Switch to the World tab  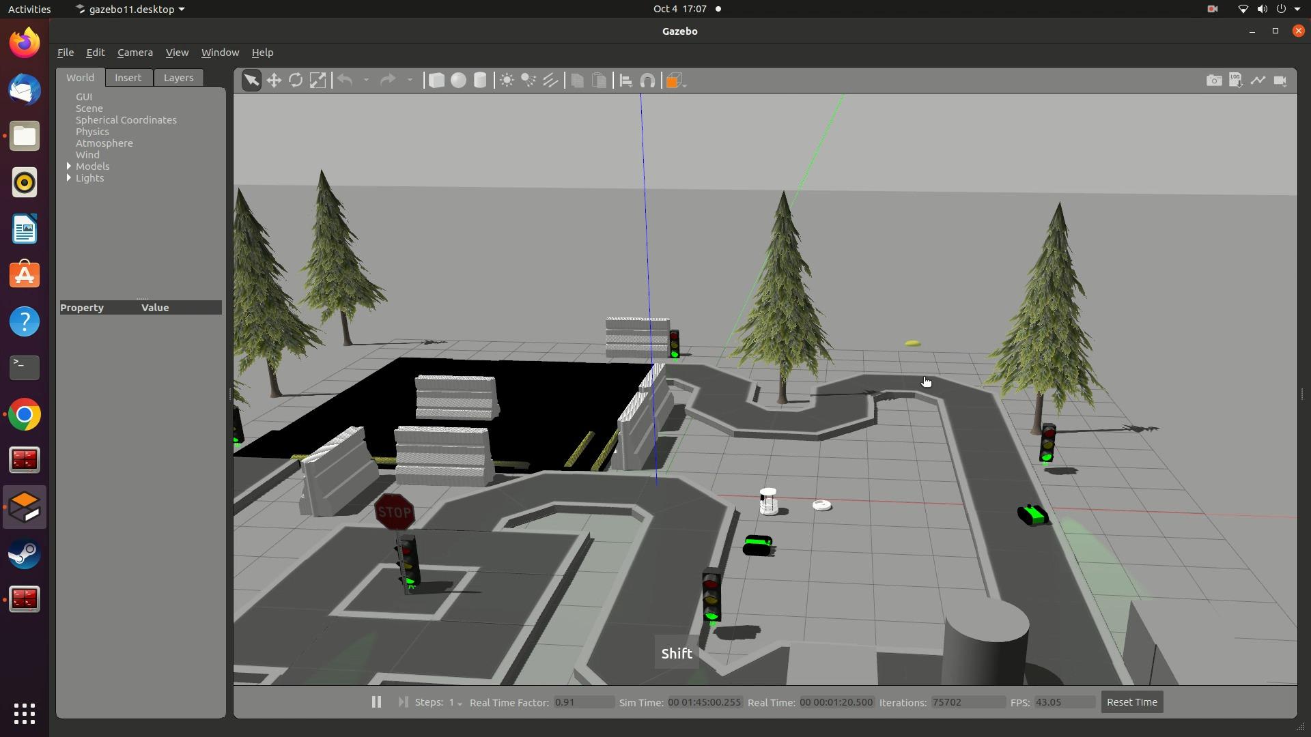click(x=80, y=77)
